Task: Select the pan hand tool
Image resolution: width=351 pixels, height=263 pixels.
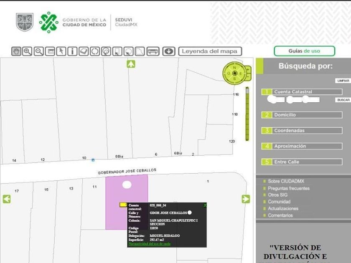Action: tap(16, 51)
